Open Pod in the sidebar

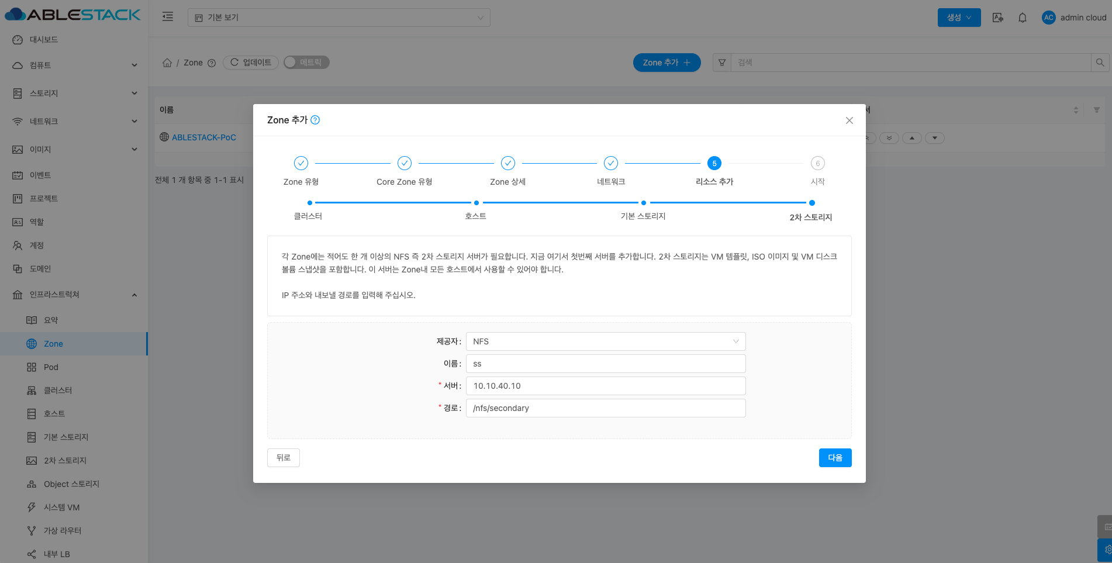pyautogui.click(x=74, y=367)
